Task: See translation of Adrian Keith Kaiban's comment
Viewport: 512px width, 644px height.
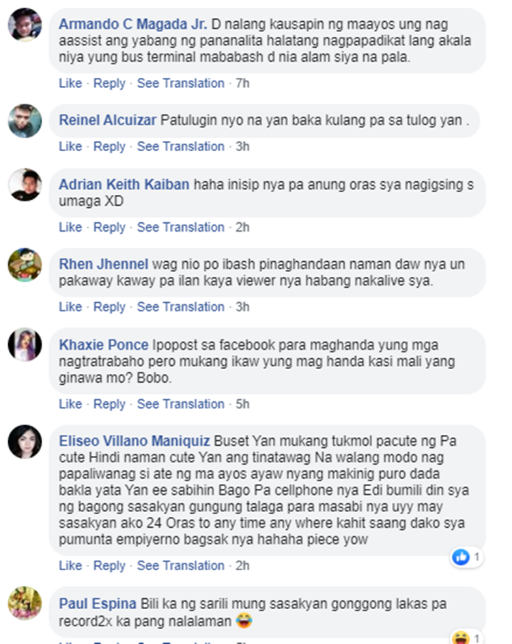Action: [180, 227]
